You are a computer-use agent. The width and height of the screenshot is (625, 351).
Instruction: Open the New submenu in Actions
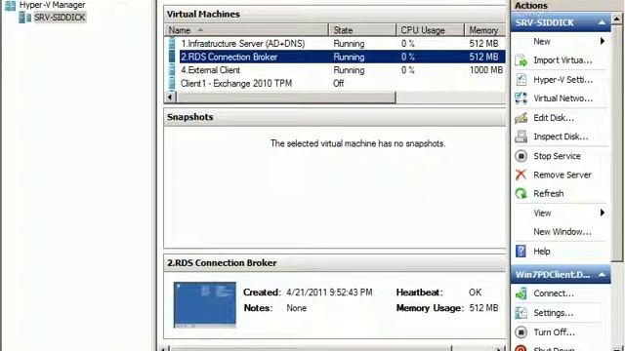pos(542,41)
